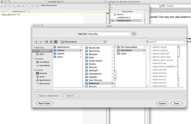The height and width of the screenshot is (124, 191).
Task: Select the QuickLook folder
Action: tap(99, 48)
